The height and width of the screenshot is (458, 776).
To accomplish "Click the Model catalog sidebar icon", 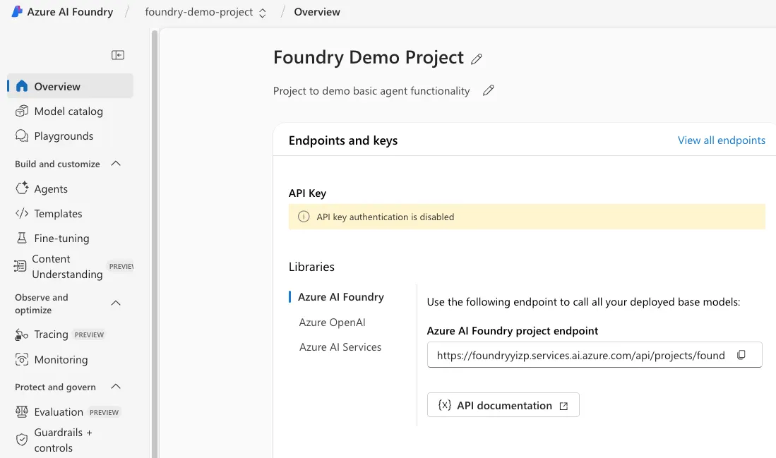I will [x=22, y=112].
